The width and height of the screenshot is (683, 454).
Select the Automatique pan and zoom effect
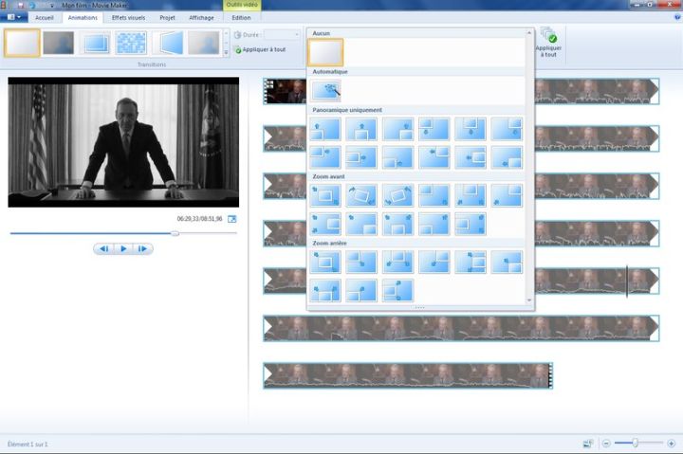(x=325, y=90)
